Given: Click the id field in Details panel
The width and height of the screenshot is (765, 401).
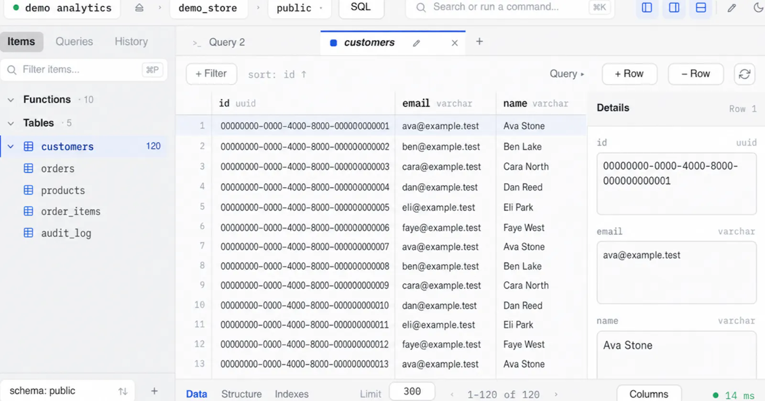Looking at the screenshot, I should pos(677,184).
